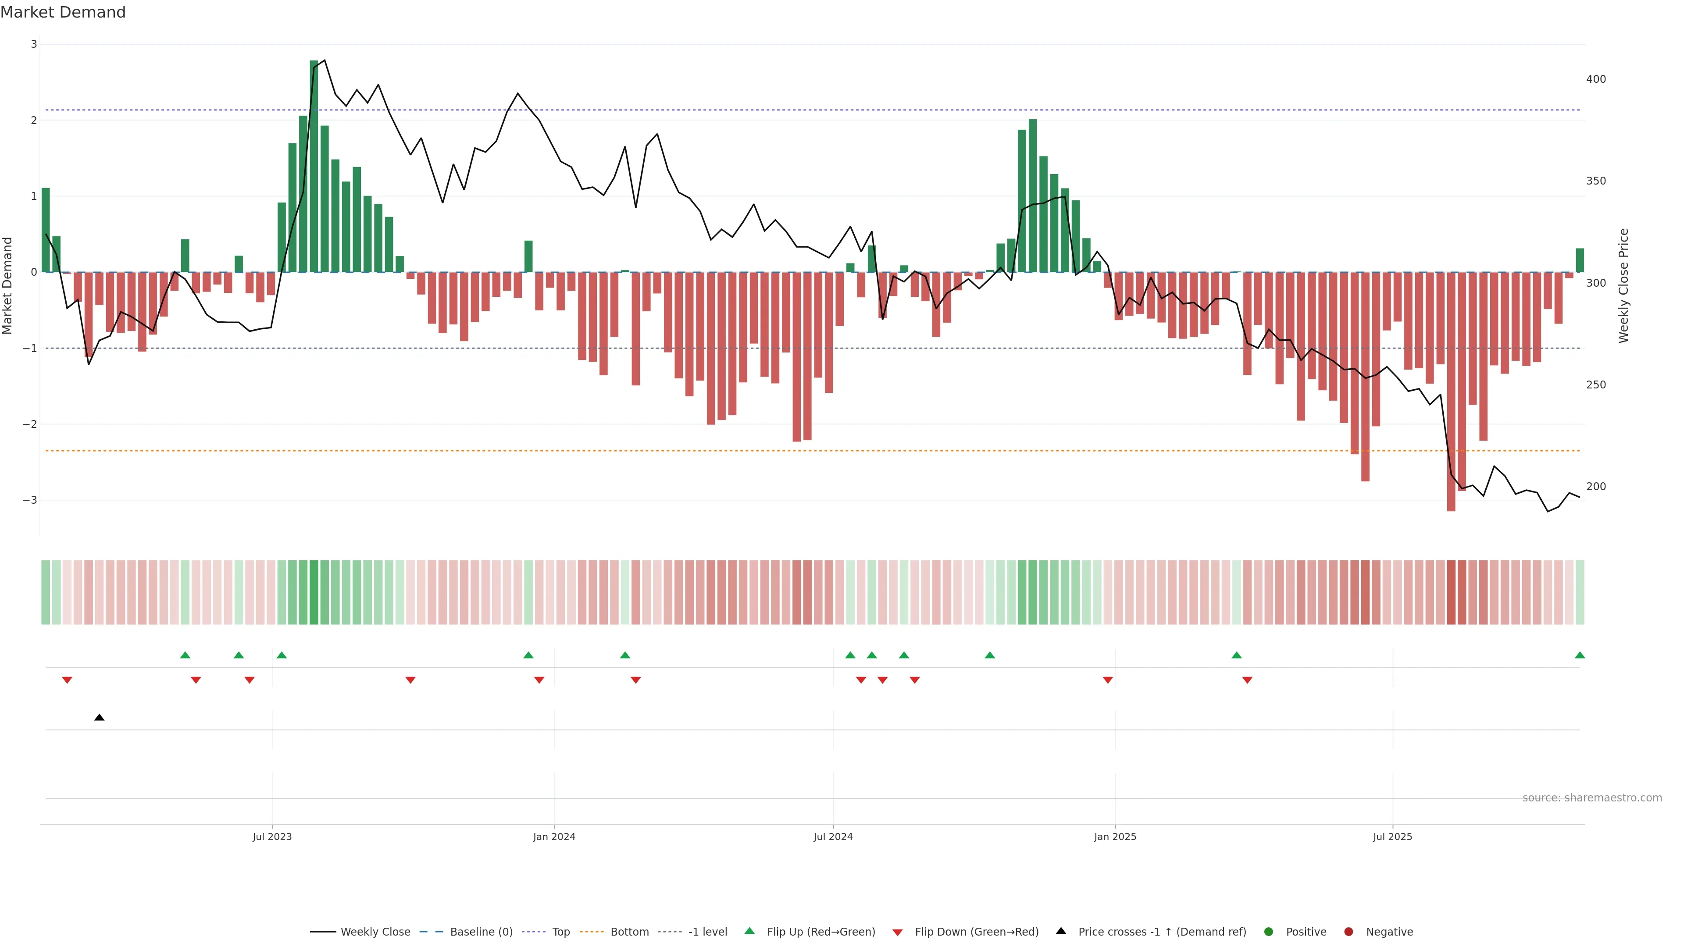
Task: Click Flip Up green triangle legend icon
Action: pos(750,931)
